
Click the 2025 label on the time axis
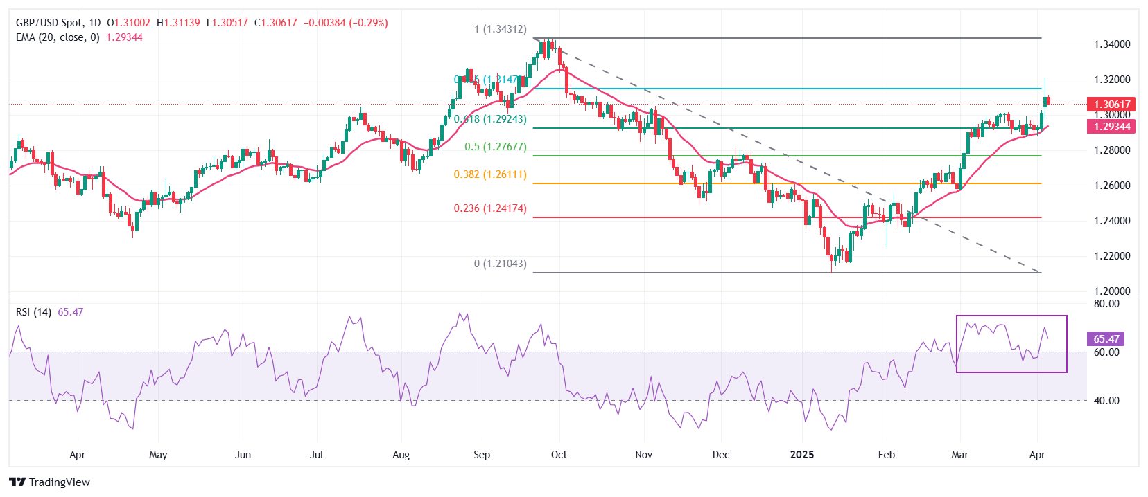tap(802, 455)
